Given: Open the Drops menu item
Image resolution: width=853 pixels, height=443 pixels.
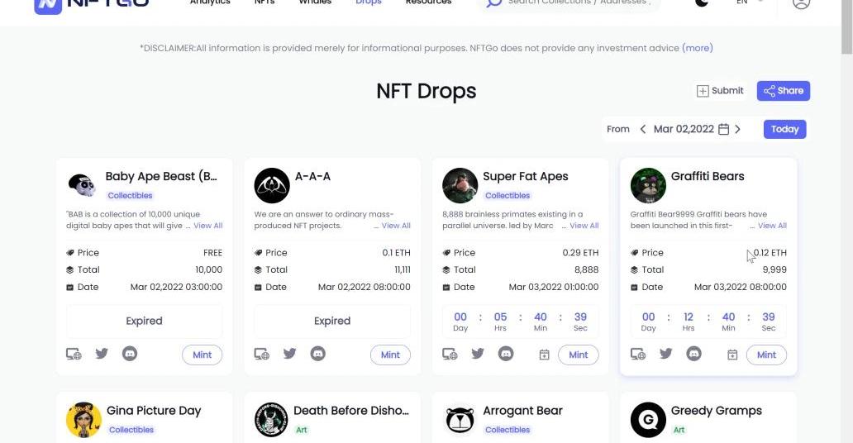Looking at the screenshot, I should point(369,2).
